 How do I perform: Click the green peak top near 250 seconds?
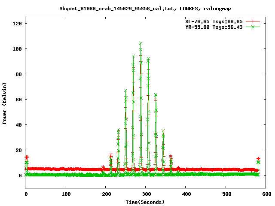point(125,91)
